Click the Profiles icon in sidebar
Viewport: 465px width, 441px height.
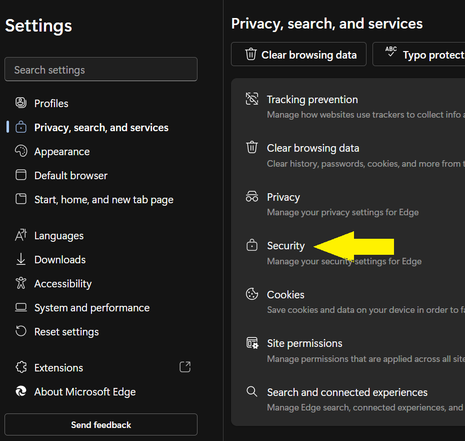click(x=21, y=103)
